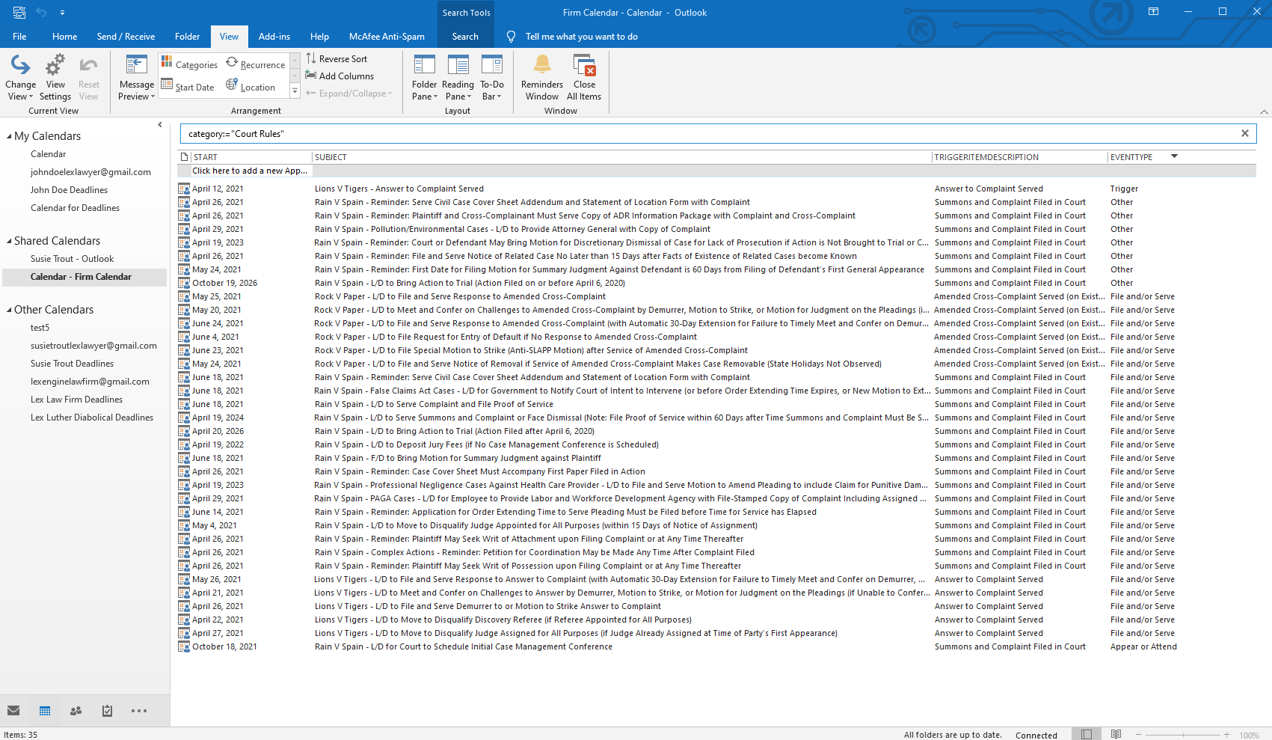Open Expand/Collapse dropdown
Image resolution: width=1272 pixels, height=740 pixels.
click(x=348, y=93)
